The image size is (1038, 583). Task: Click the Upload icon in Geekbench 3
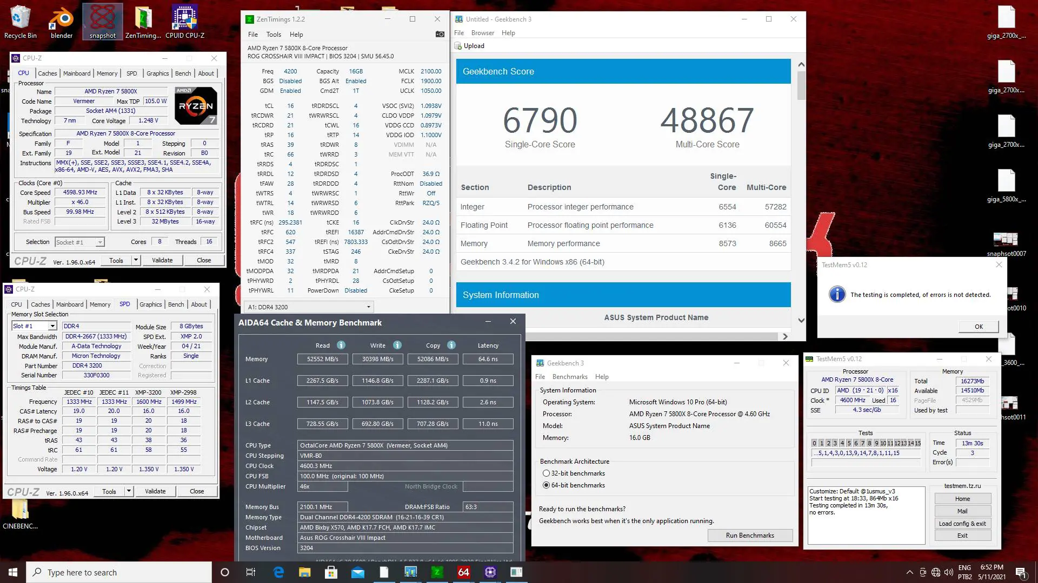458,46
